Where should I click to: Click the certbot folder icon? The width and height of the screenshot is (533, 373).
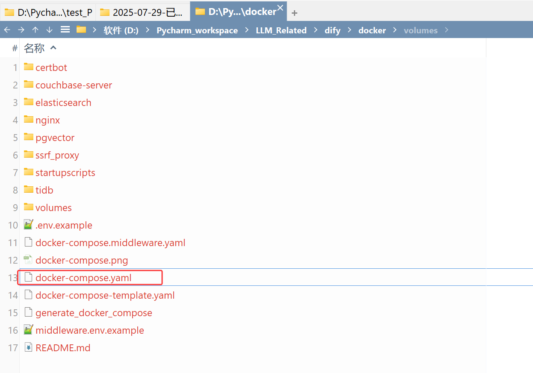(28, 67)
